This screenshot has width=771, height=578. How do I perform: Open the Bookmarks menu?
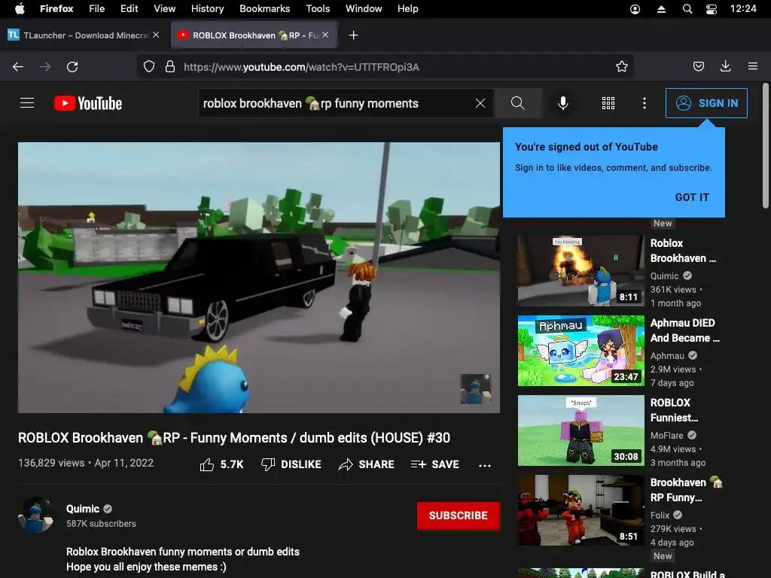point(265,9)
